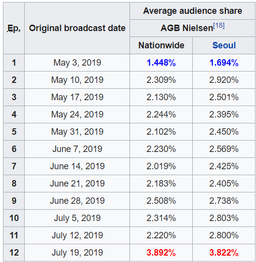Click the Nationwide column header
Viewport: 256px width, 262px height.
[x=161, y=45]
